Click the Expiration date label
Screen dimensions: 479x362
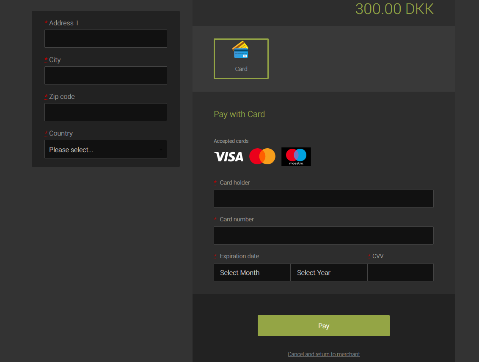[239, 256]
